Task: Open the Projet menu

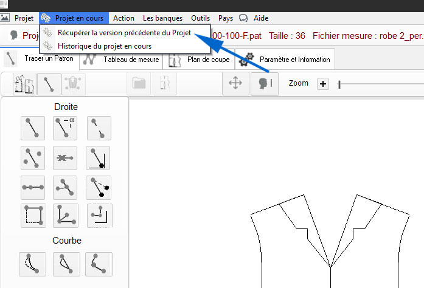Action: (24, 18)
